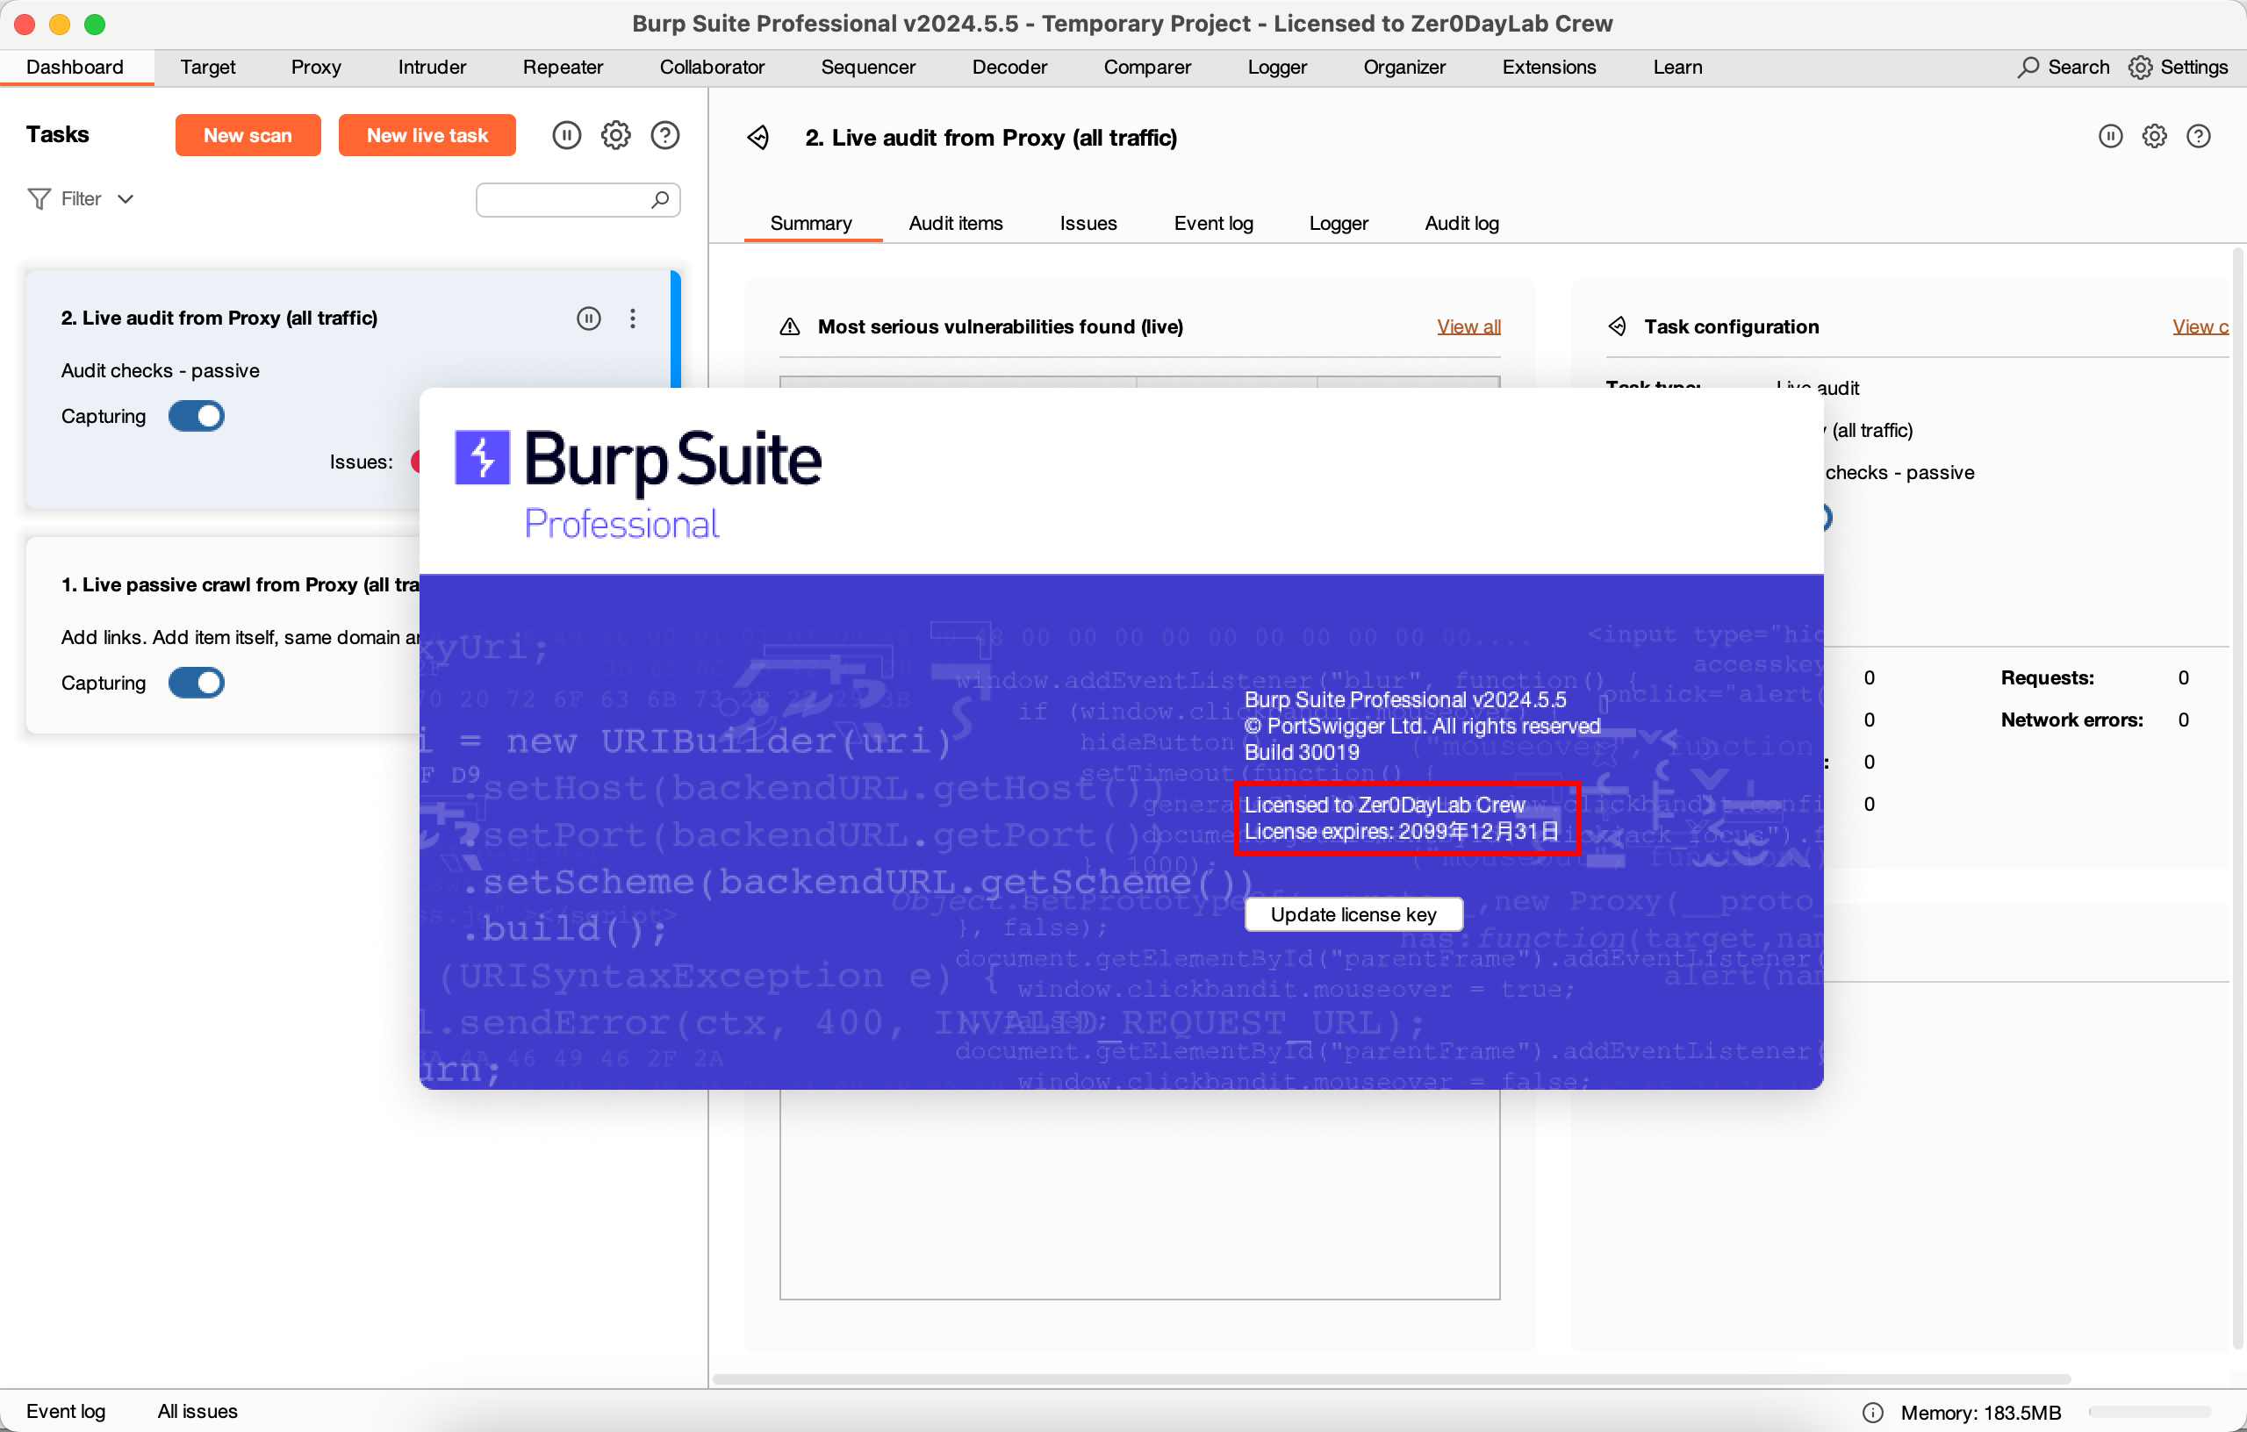
Task: Open the Audit log sub-tab
Action: [1461, 223]
